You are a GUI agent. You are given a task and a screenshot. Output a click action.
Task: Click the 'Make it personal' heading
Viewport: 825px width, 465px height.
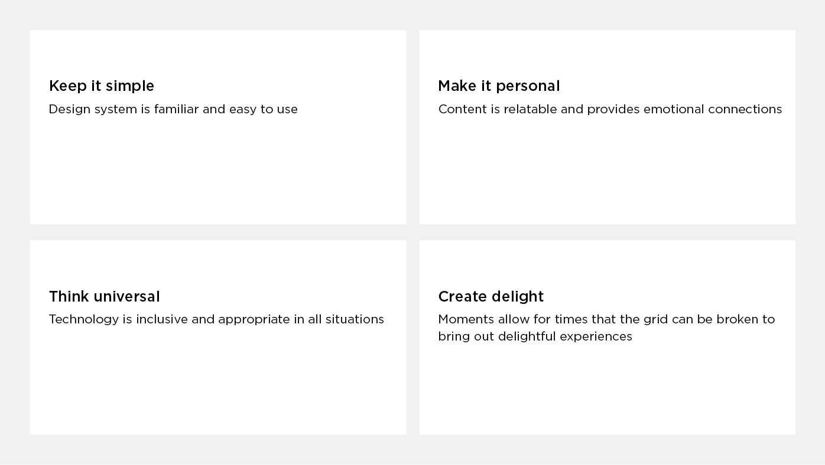coord(499,86)
